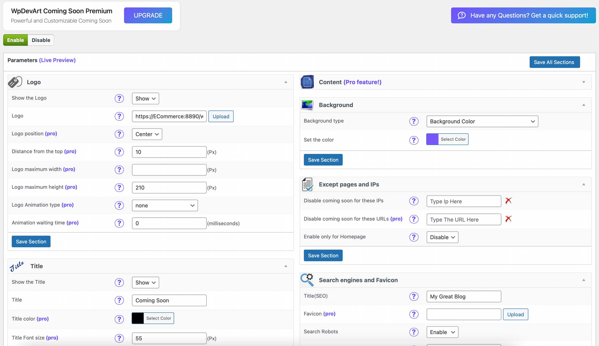The height and width of the screenshot is (346, 599).
Task: Open help for Show the Logo option
Action: 119,98
